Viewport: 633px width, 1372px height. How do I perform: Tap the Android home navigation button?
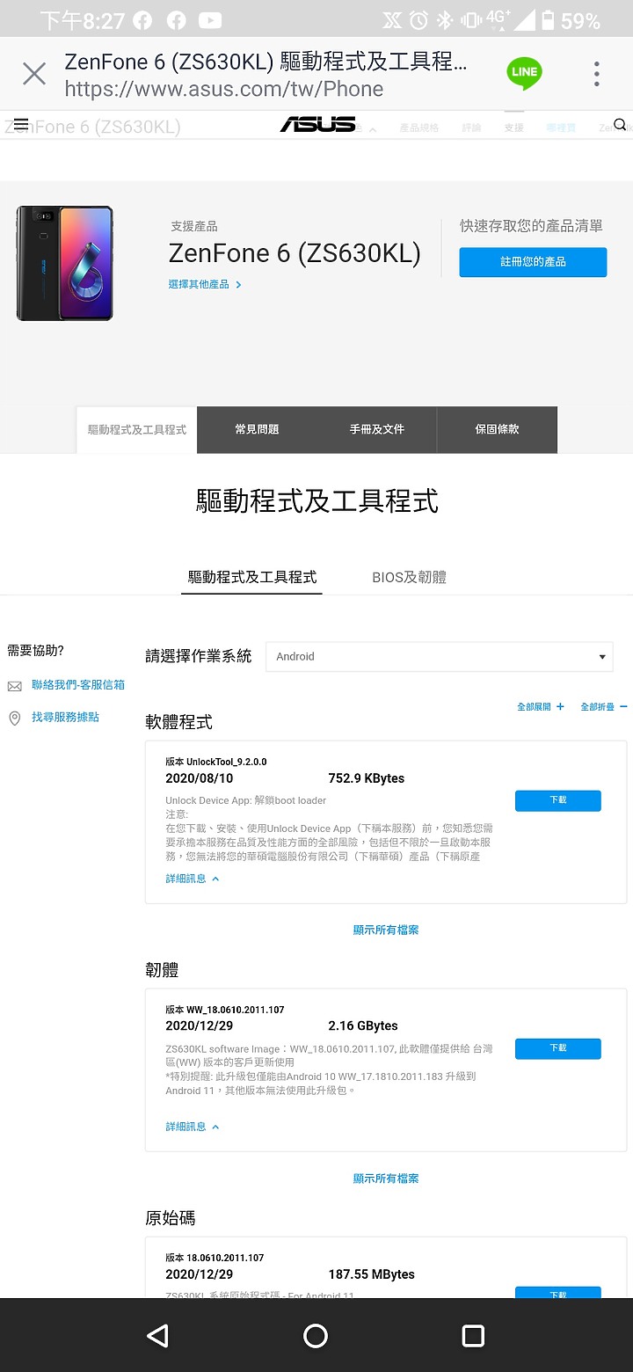coord(316,1336)
